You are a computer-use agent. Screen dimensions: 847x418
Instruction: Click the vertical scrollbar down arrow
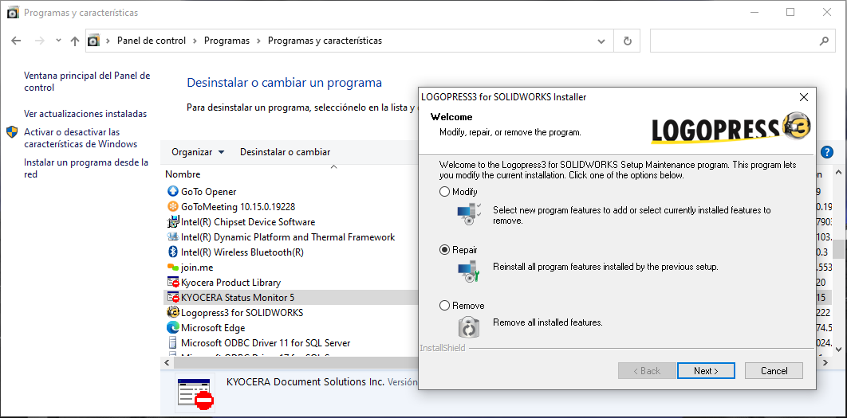[837, 350]
